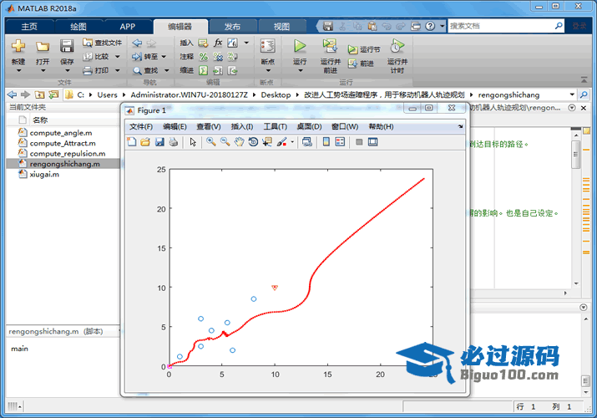The image size is (597, 418).
Task: Click the Print Figure icon in Figure 1 toolbar
Action: coord(173,142)
